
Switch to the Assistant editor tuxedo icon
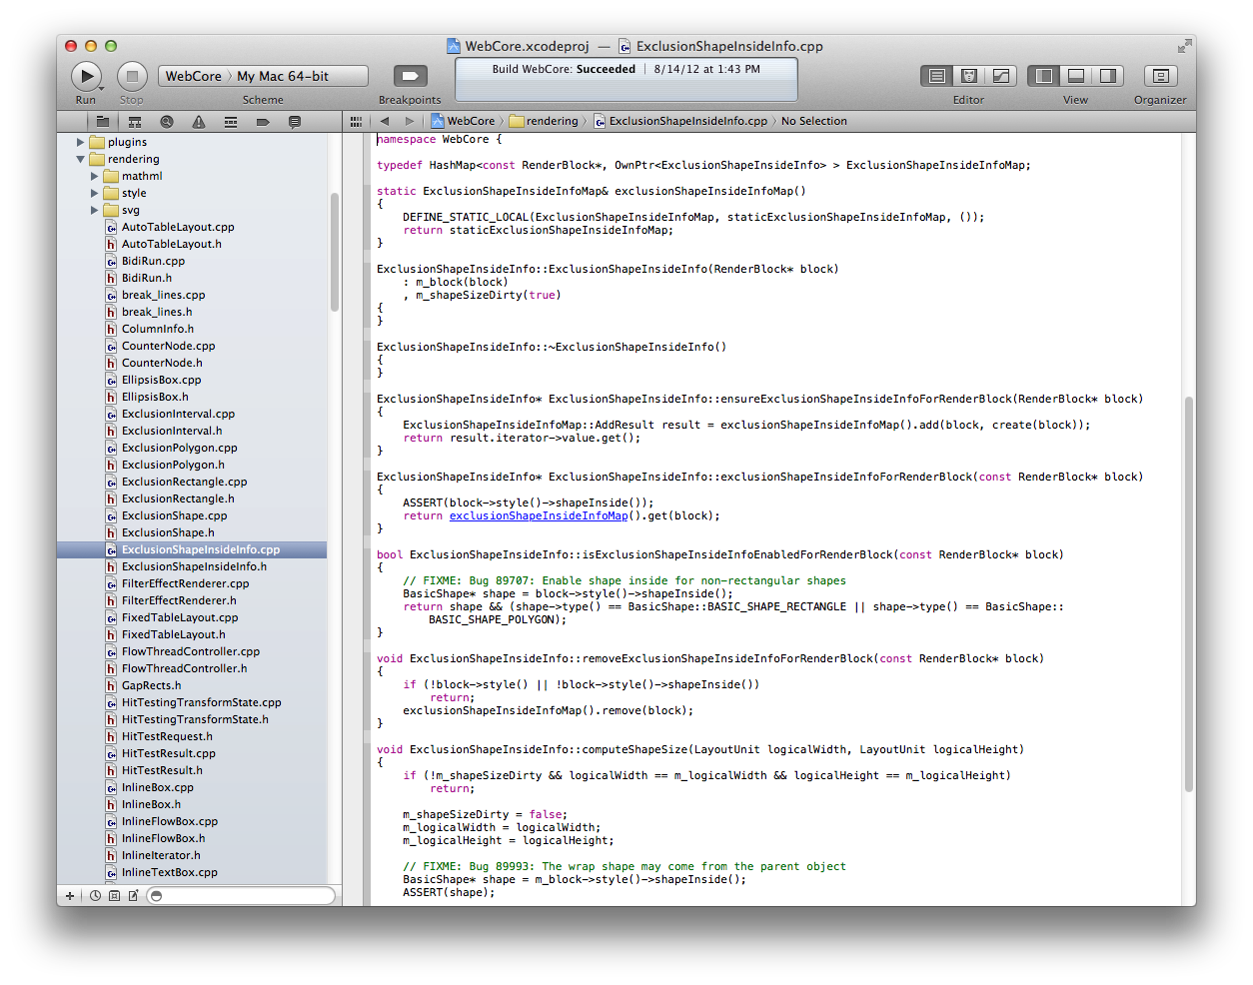click(x=969, y=75)
